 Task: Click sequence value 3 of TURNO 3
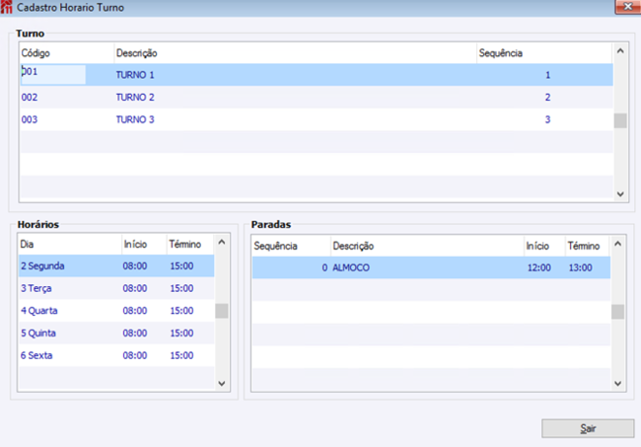(547, 119)
